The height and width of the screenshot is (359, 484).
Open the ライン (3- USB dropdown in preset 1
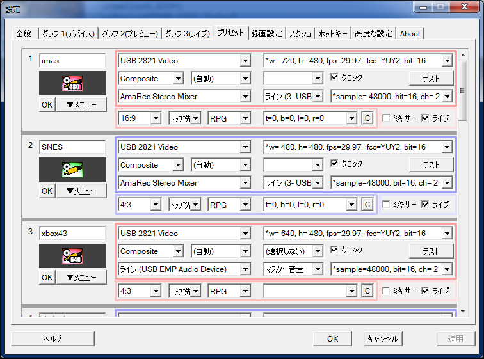293,96
